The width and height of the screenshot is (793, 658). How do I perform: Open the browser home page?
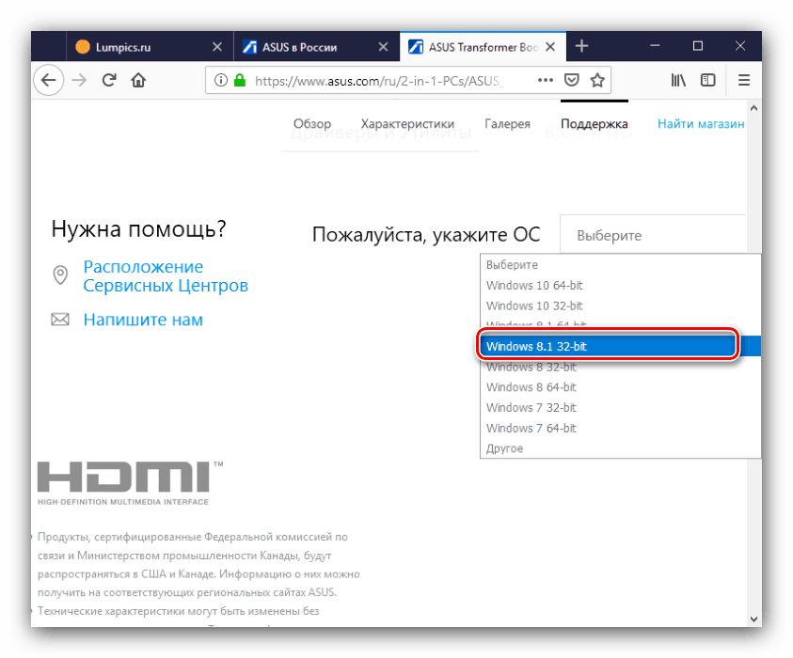pyautogui.click(x=138, y=80)
